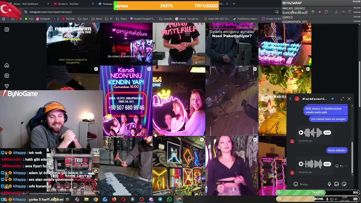
Task: Open Chrome in Windows taskbar
Action: [96, 199]
